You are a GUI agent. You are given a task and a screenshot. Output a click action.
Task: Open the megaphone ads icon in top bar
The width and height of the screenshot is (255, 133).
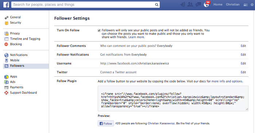(183, 4)
